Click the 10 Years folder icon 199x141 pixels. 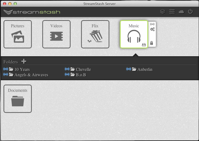pos(11,69)
